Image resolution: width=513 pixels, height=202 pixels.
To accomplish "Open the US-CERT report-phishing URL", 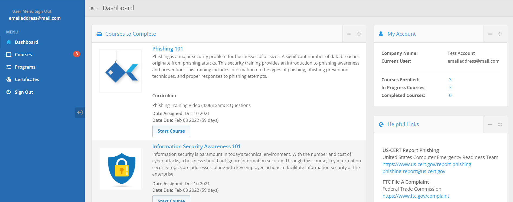I will coord(427,164).
